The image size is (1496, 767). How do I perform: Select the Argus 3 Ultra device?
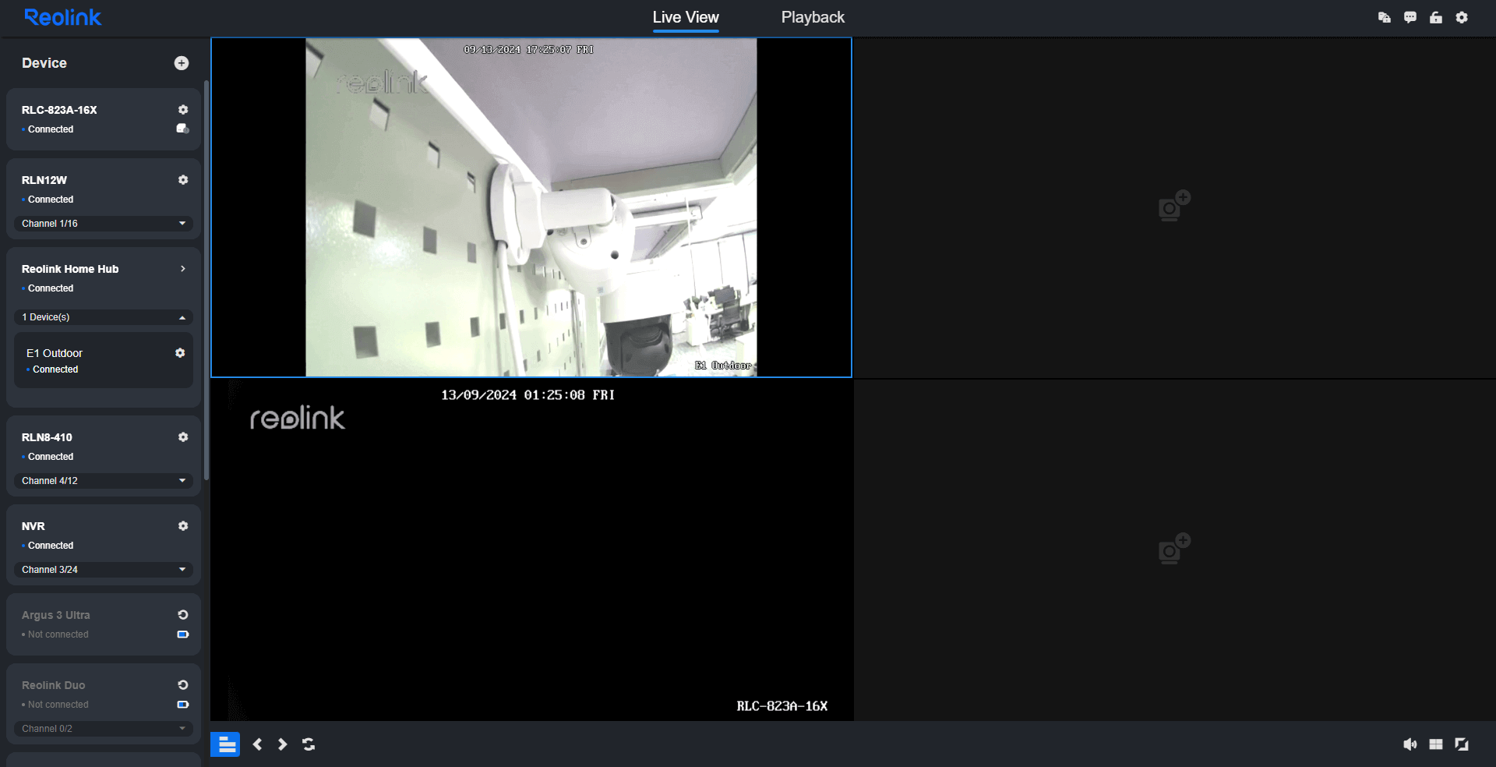point(56,615)
